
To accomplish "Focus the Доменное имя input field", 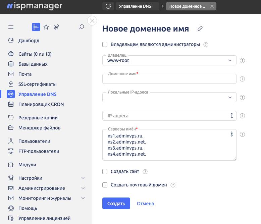I will click(x=169, y=79).
